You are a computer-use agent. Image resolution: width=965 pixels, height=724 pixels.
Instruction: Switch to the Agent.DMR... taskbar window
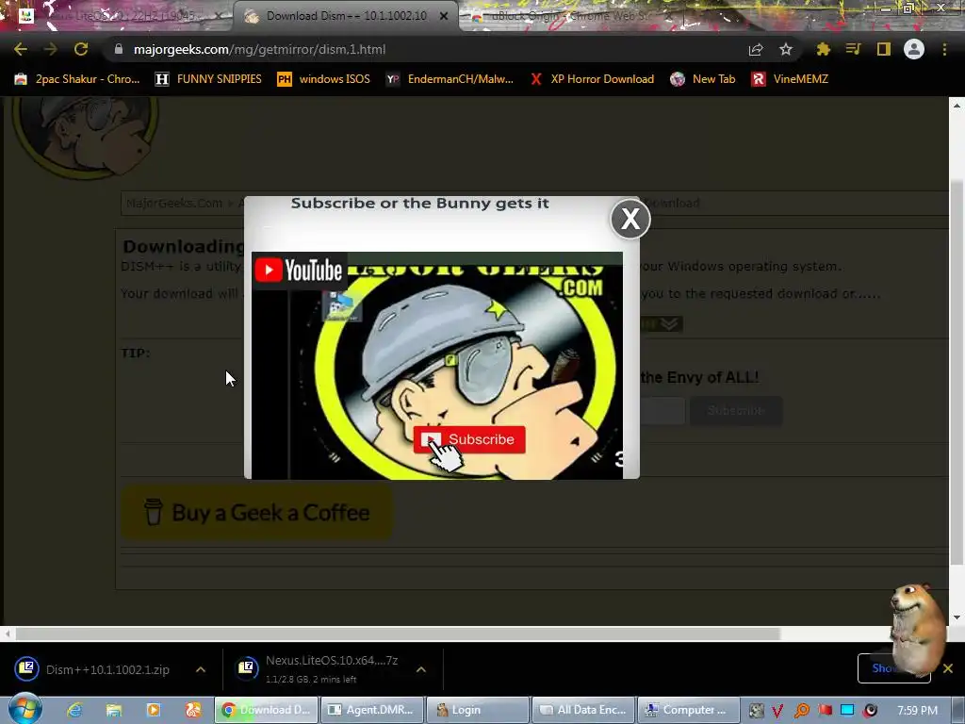coord(372,710)
